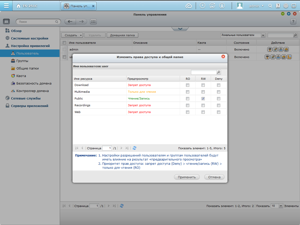Screen dimensions: 300x225
Task: Uncheck RW for Public folder
Action: click(203, 98)
